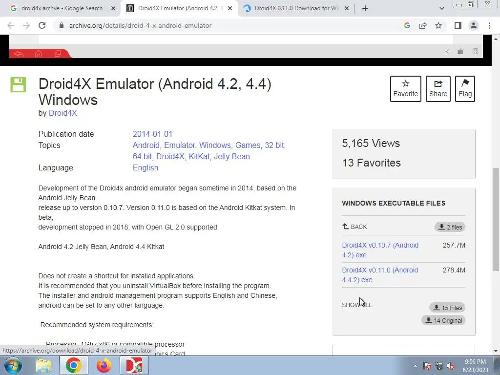
Task: Click the Favorite star button
Action: pos(406,89)
